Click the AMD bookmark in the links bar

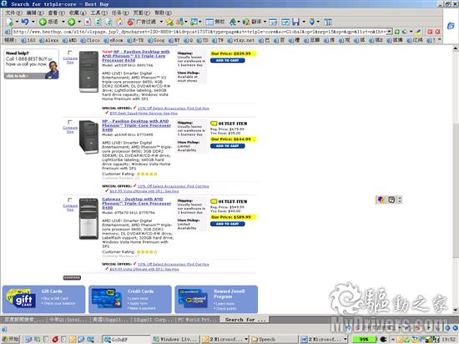(x=69, y=40)
